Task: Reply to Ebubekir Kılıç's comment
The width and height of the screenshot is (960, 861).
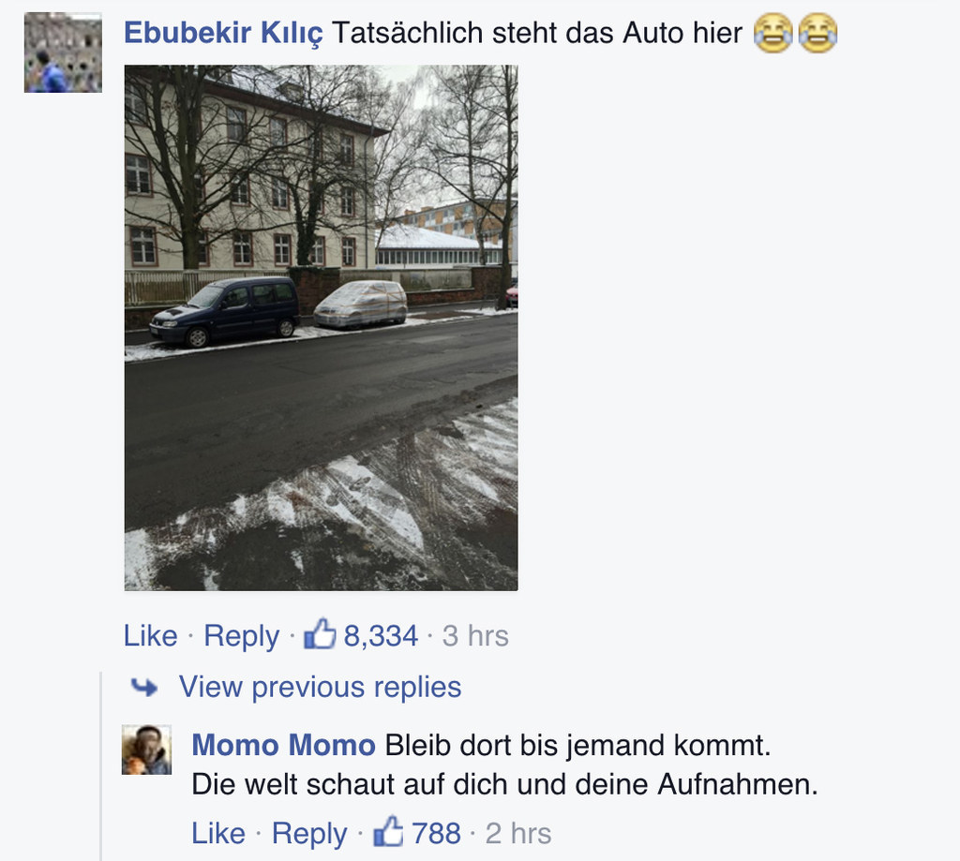Action: pos(241,636)
